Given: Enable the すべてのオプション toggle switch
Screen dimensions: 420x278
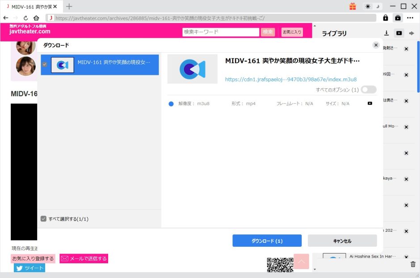Looking at the screenshot, I should 369,90.
